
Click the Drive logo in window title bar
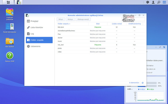27,16
